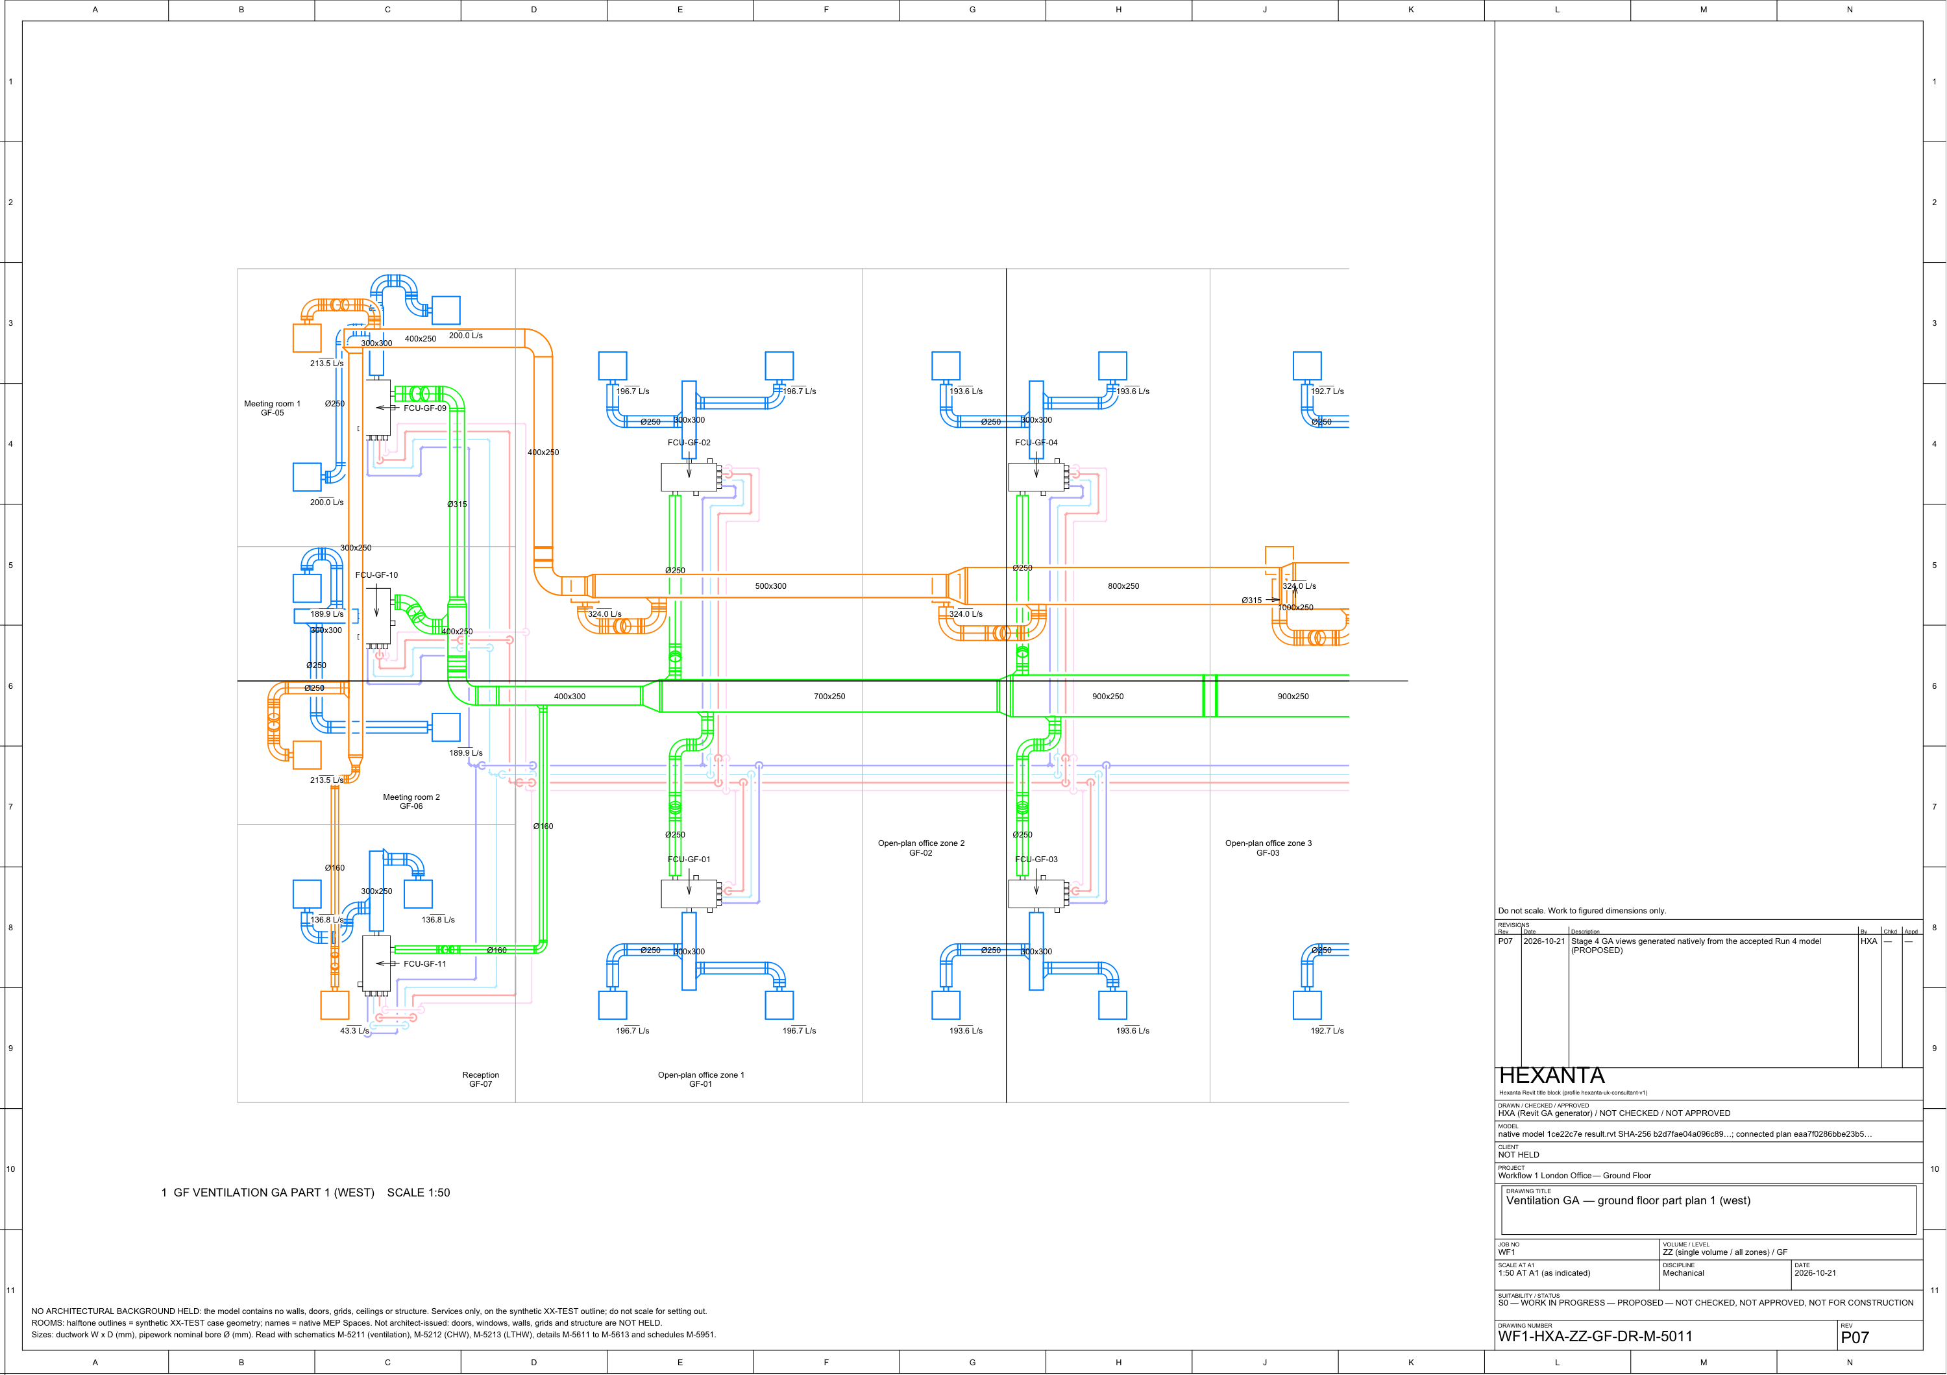The image size is (1947, 1375).
Task: Click the FCU-GF-01 label
Action: (689, 860)
